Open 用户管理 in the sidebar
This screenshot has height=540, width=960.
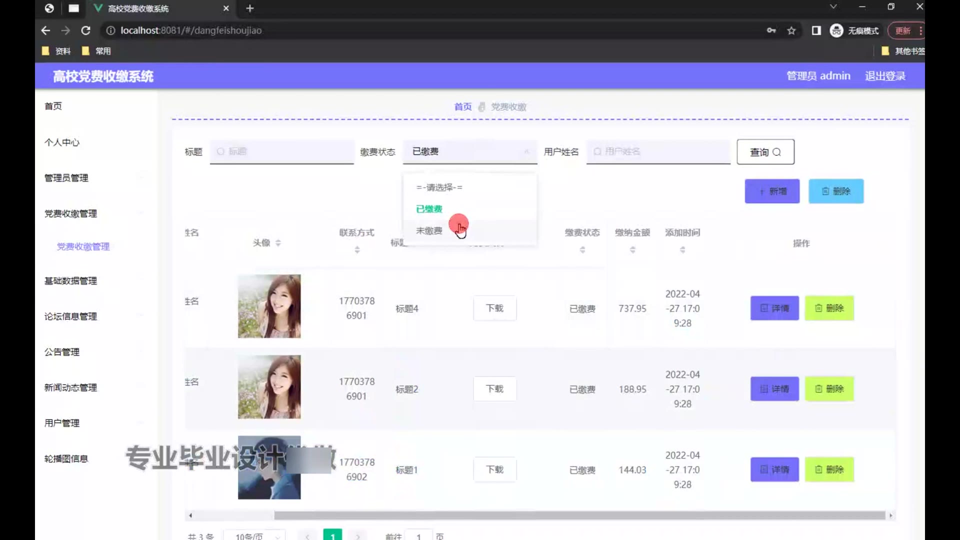pos(62,423)
